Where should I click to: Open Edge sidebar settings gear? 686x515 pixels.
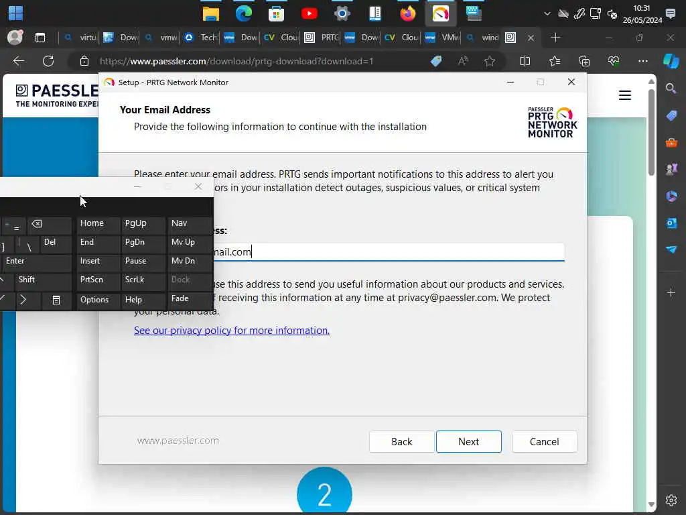pos(671,500)
